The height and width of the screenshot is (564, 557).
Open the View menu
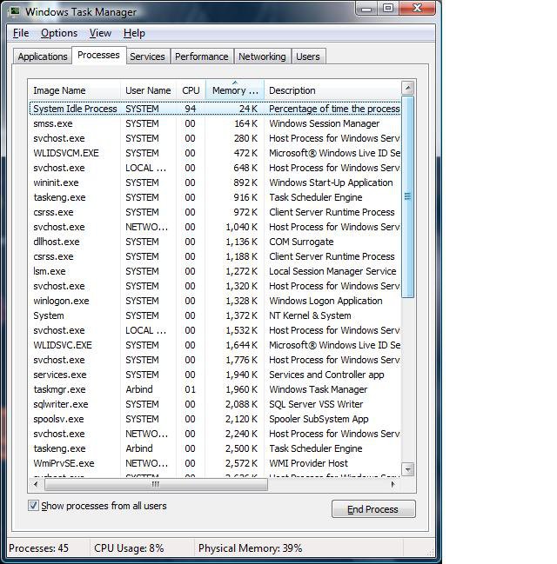(100, 33)
